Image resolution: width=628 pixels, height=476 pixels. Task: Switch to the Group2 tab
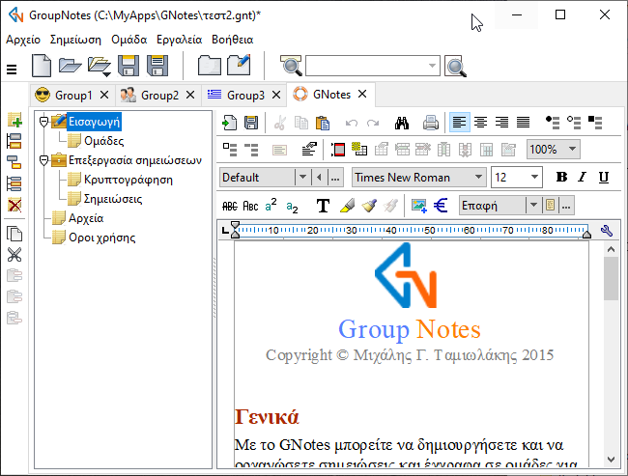point(159,96)
